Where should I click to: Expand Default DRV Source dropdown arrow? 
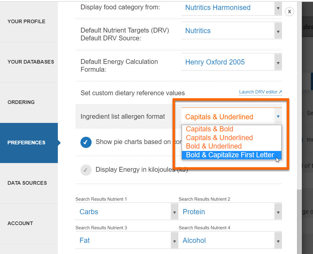pyautogui.click(x=278, y=31)
